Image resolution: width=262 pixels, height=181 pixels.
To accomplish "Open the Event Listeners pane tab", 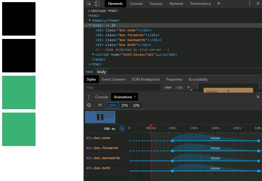I will tap(114, 79).
